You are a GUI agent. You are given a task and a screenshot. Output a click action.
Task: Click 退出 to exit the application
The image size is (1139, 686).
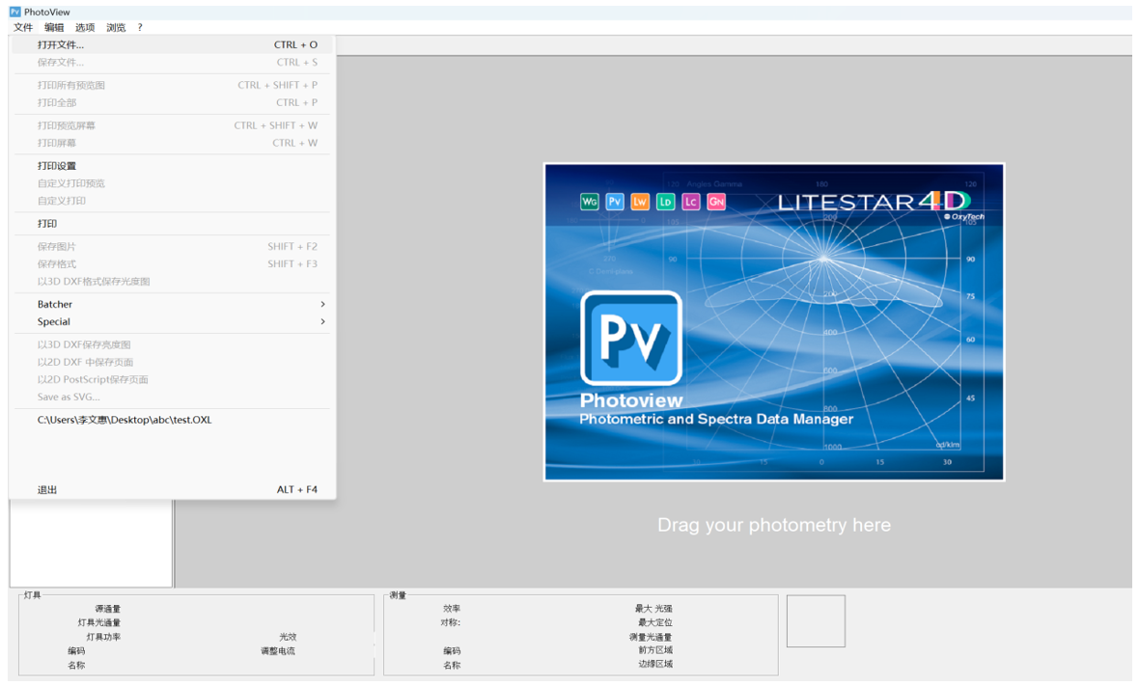[x=47, y=489]
